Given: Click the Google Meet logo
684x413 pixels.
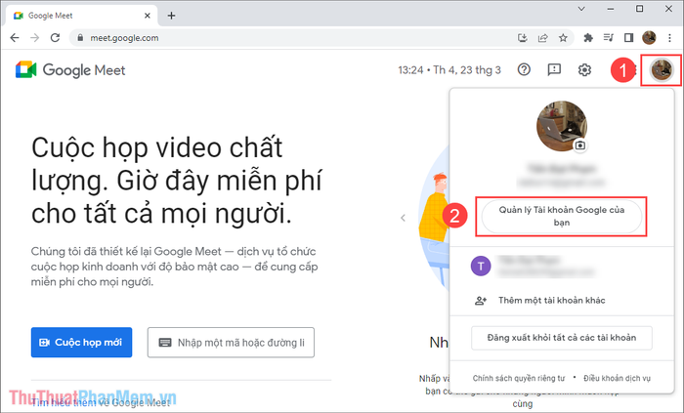Looking at the screenshot, I should tap(70, 69).
